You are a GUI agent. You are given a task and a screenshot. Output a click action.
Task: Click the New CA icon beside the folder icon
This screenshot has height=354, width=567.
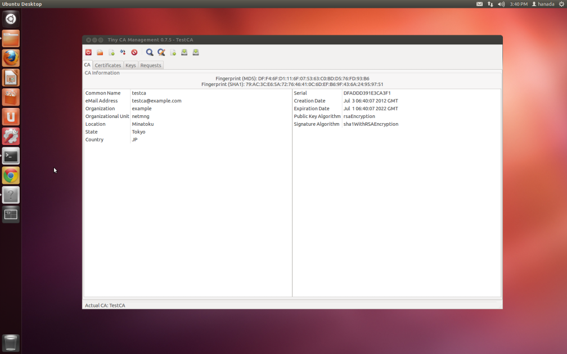point(111,52)
